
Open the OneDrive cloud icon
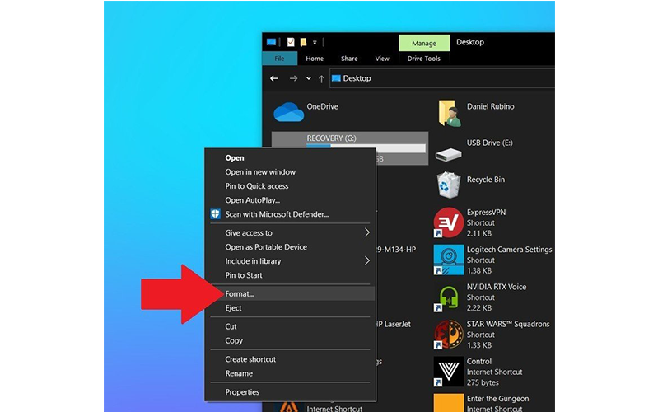point(288,112)
